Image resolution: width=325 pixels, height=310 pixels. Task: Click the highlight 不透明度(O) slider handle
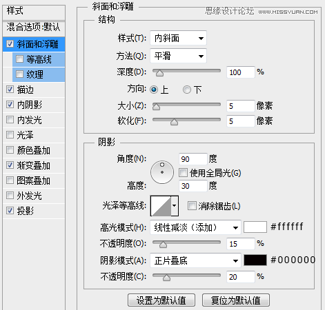pyautogui.click(x=163, y=245)
